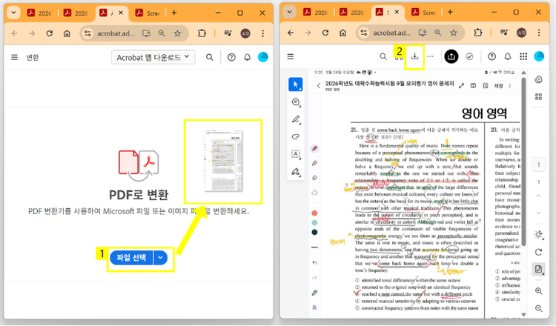Viewport: 556px width, 326px height.
Task: Open the media control icon in the left browser
Action: (x=228, y=33)
